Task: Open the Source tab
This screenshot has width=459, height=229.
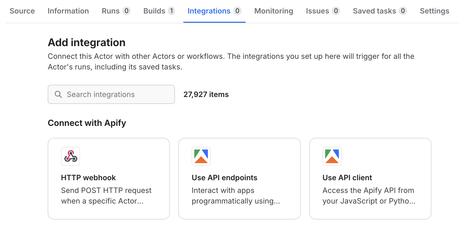Action: pyautogui.click(x=22, y=11)
